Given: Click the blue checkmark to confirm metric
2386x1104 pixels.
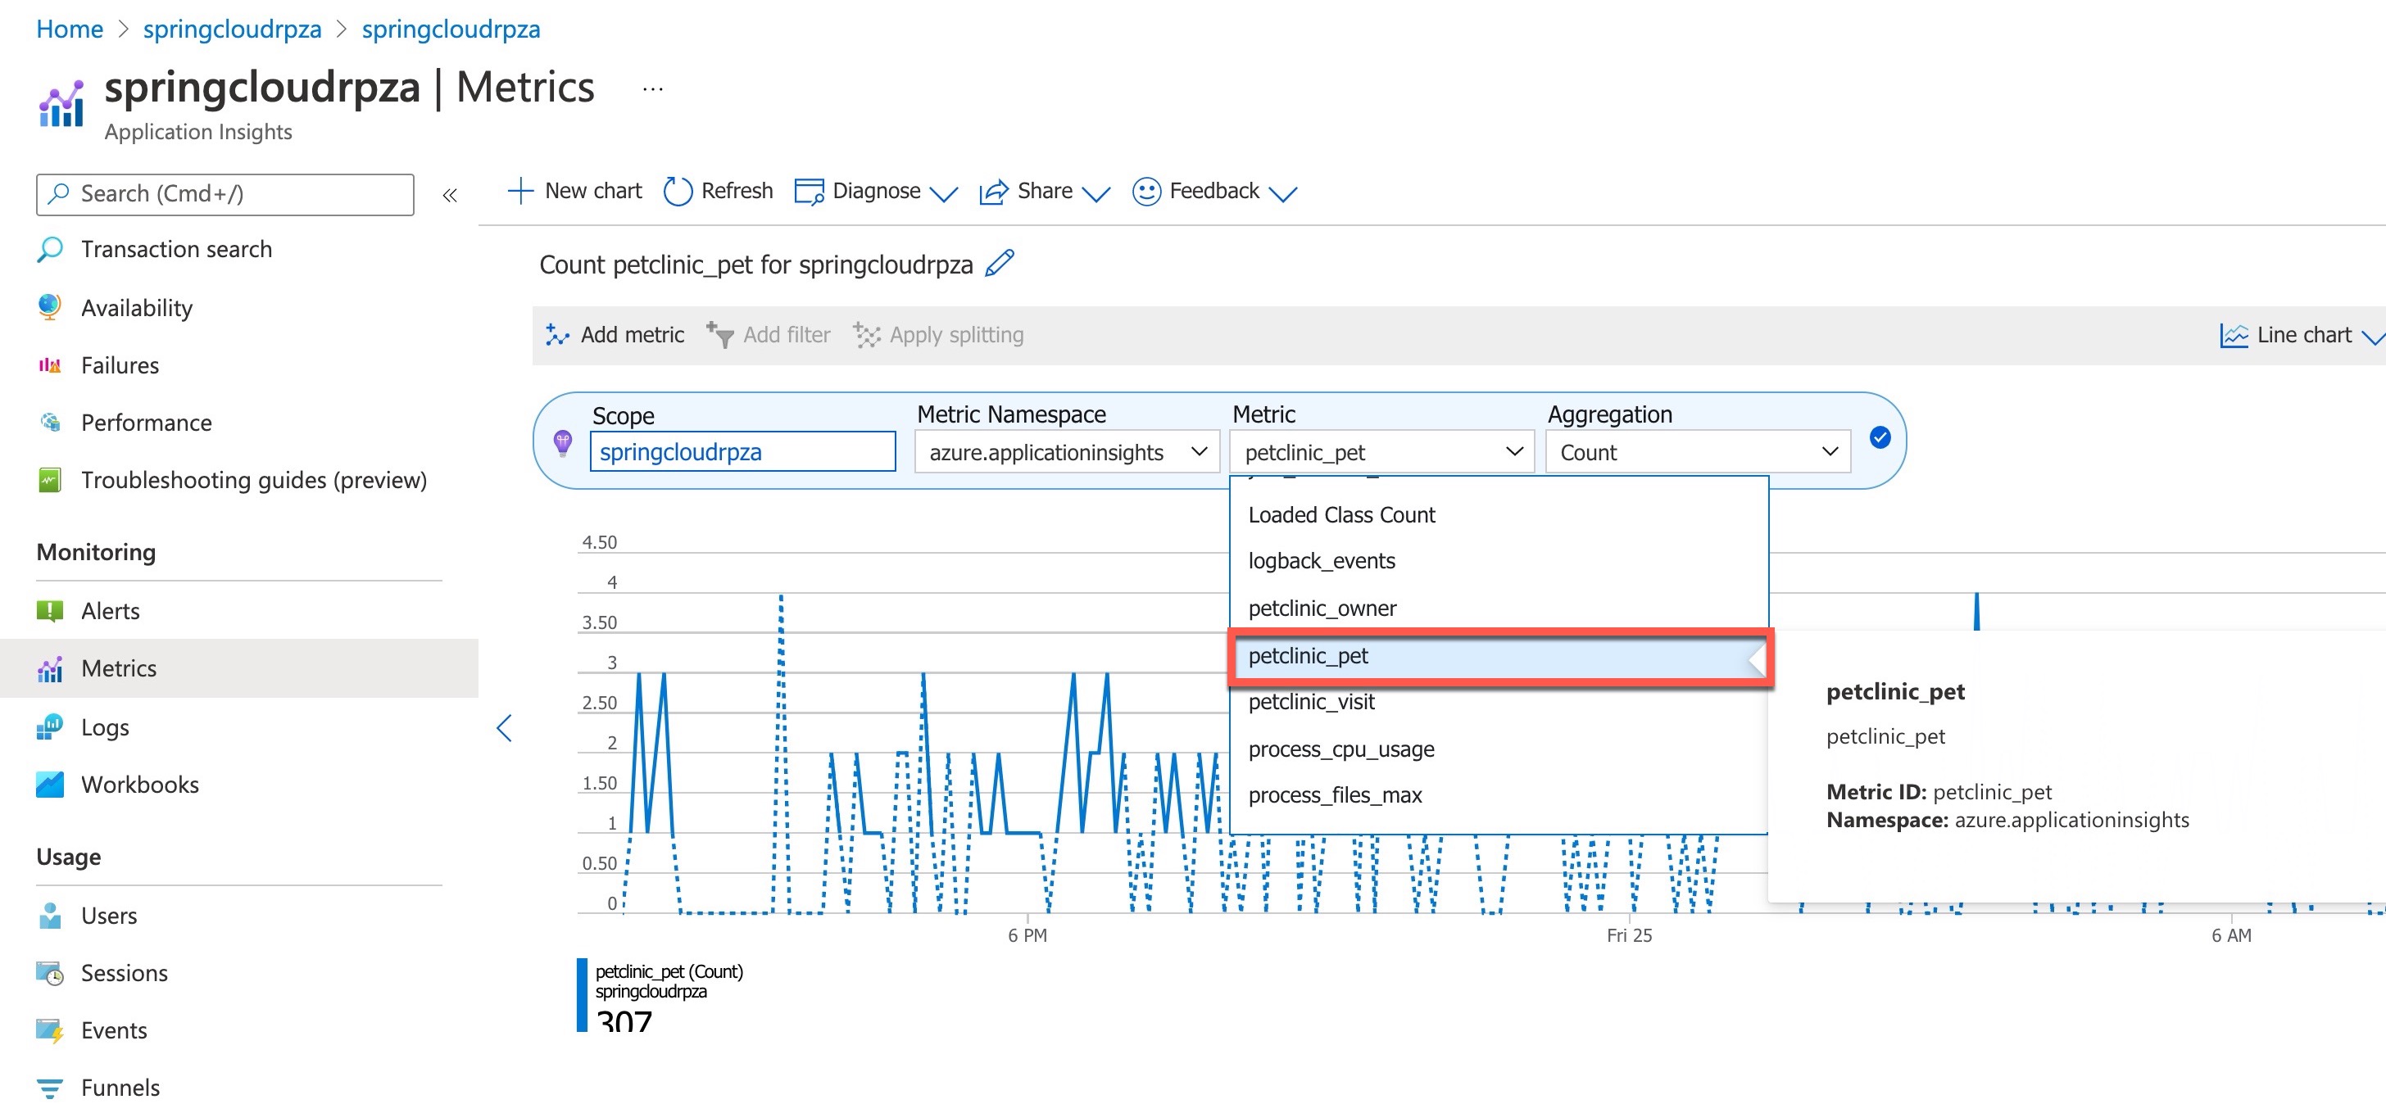Looking at the screenshot, I should tap(1880, 438).
